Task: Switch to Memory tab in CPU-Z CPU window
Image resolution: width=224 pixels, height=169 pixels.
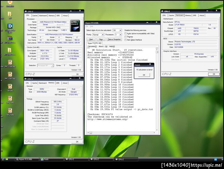Action: coord(52,16)
